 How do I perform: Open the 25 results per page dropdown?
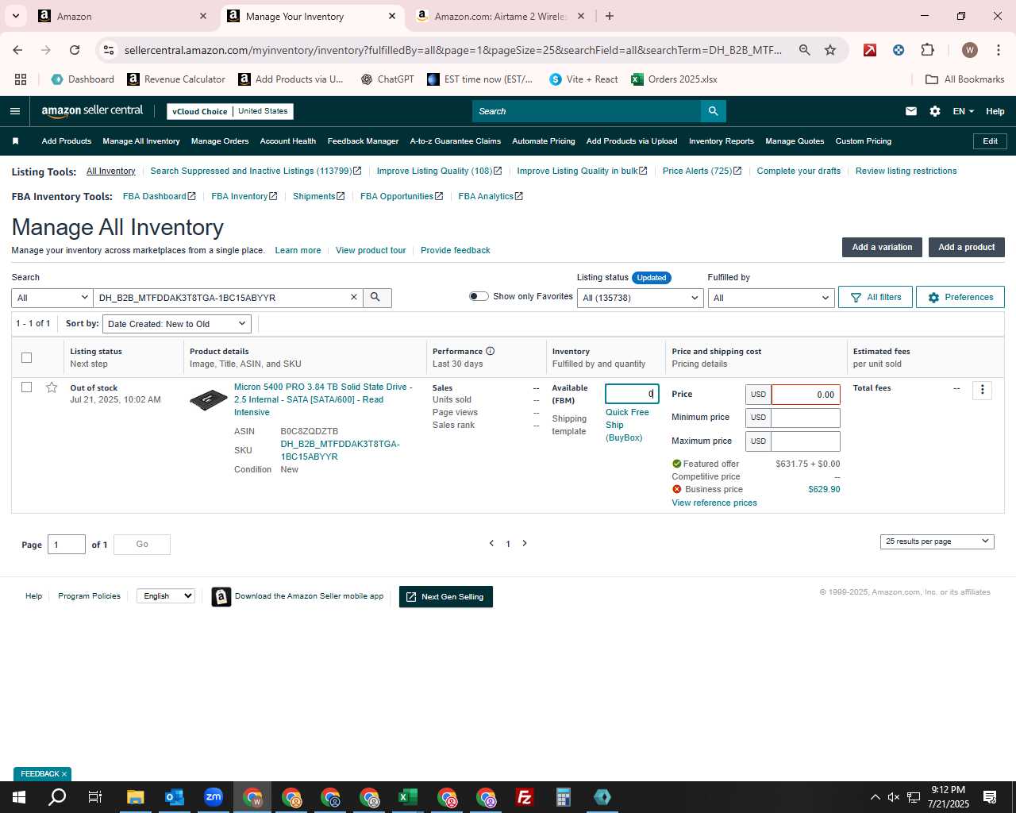937,541
